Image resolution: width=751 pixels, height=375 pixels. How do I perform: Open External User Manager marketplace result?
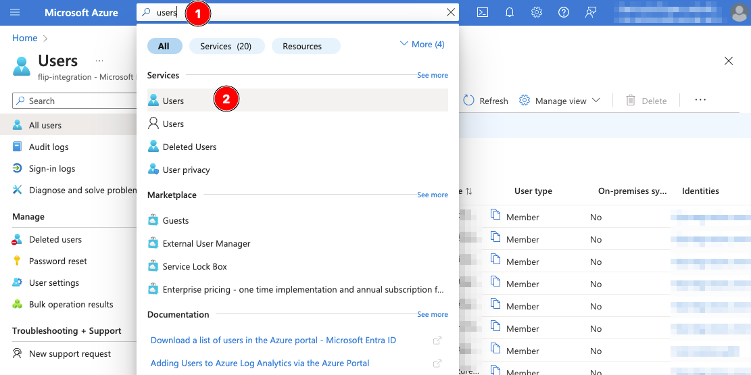[297, 244]
